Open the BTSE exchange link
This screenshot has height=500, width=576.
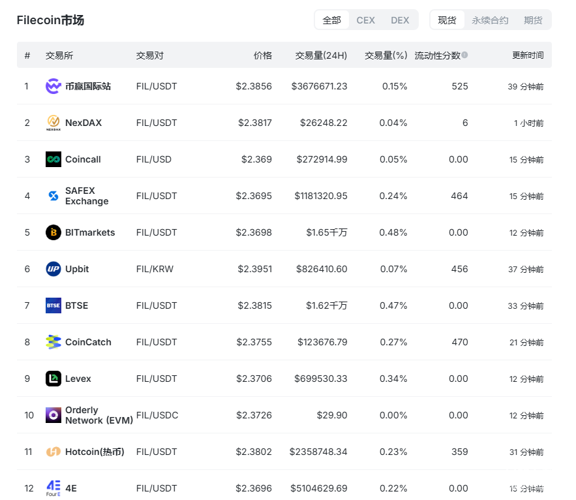[77, 305]
